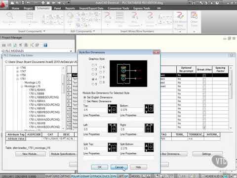Viewport: 237px width, 178px height.
Task: Click the Icon Menu ribbon tool
Action: click(x=9, y=18)
